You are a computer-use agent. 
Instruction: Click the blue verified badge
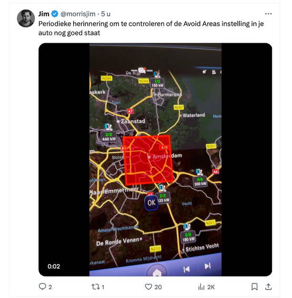pos(55,14)
